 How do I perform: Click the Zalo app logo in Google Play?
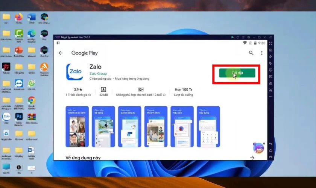[x=74, y=72]
